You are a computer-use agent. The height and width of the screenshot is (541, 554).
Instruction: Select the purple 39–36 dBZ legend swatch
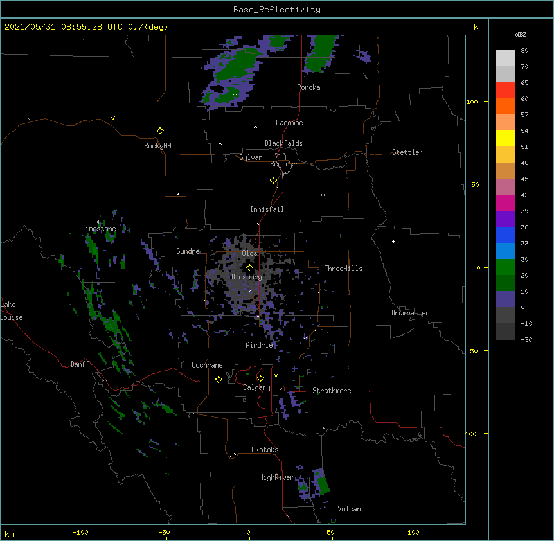click(505, 219)
